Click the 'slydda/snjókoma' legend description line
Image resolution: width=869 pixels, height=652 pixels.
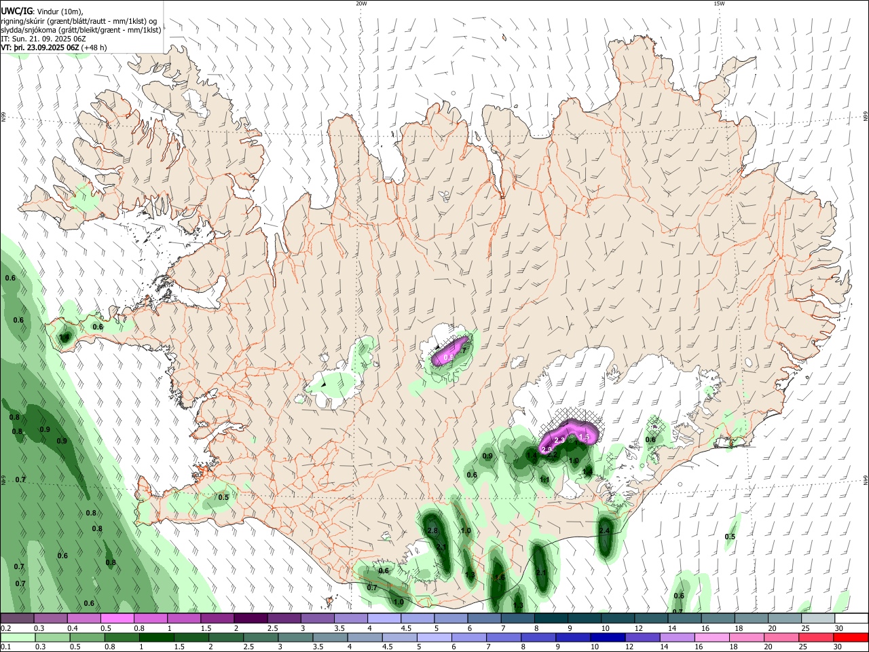pos(81,30)
